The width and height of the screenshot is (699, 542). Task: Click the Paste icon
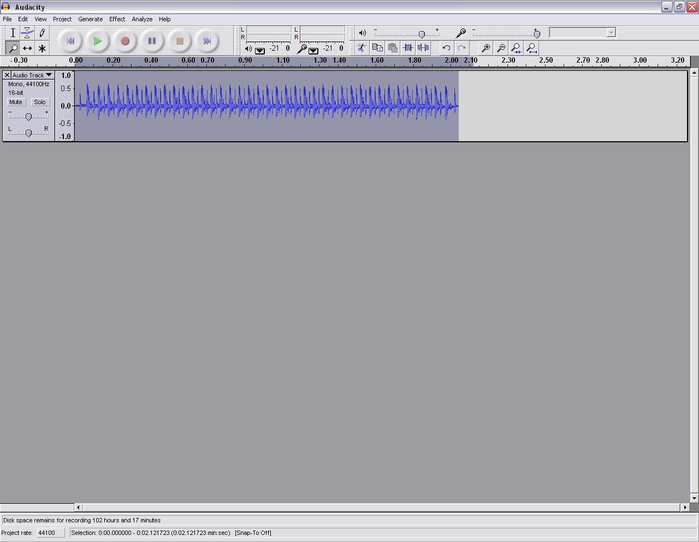[393, 48]
